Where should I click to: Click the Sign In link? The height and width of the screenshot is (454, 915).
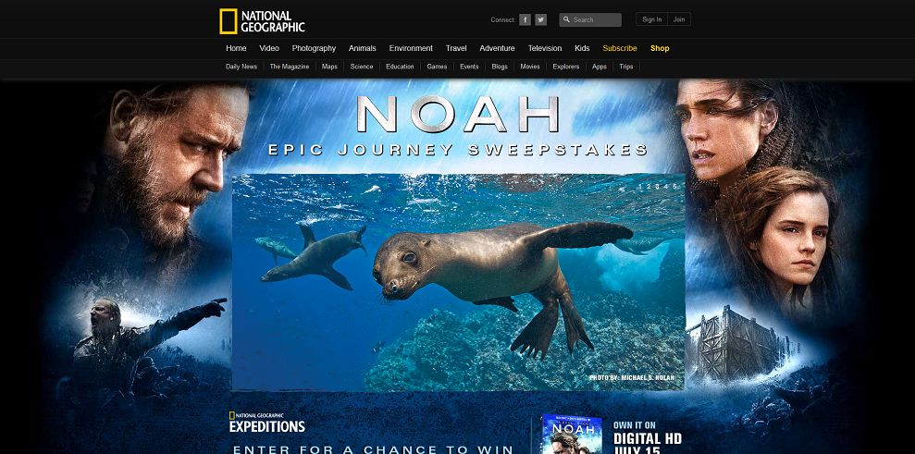[652, 19]
